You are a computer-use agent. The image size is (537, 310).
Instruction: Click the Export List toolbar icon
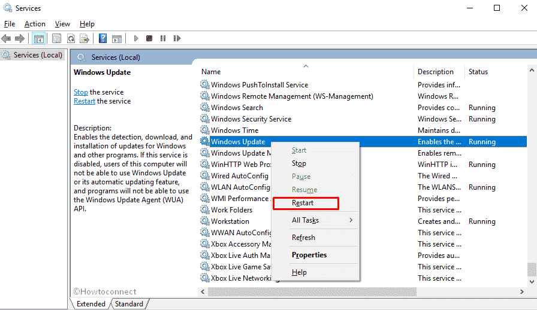tap(85, 38)
